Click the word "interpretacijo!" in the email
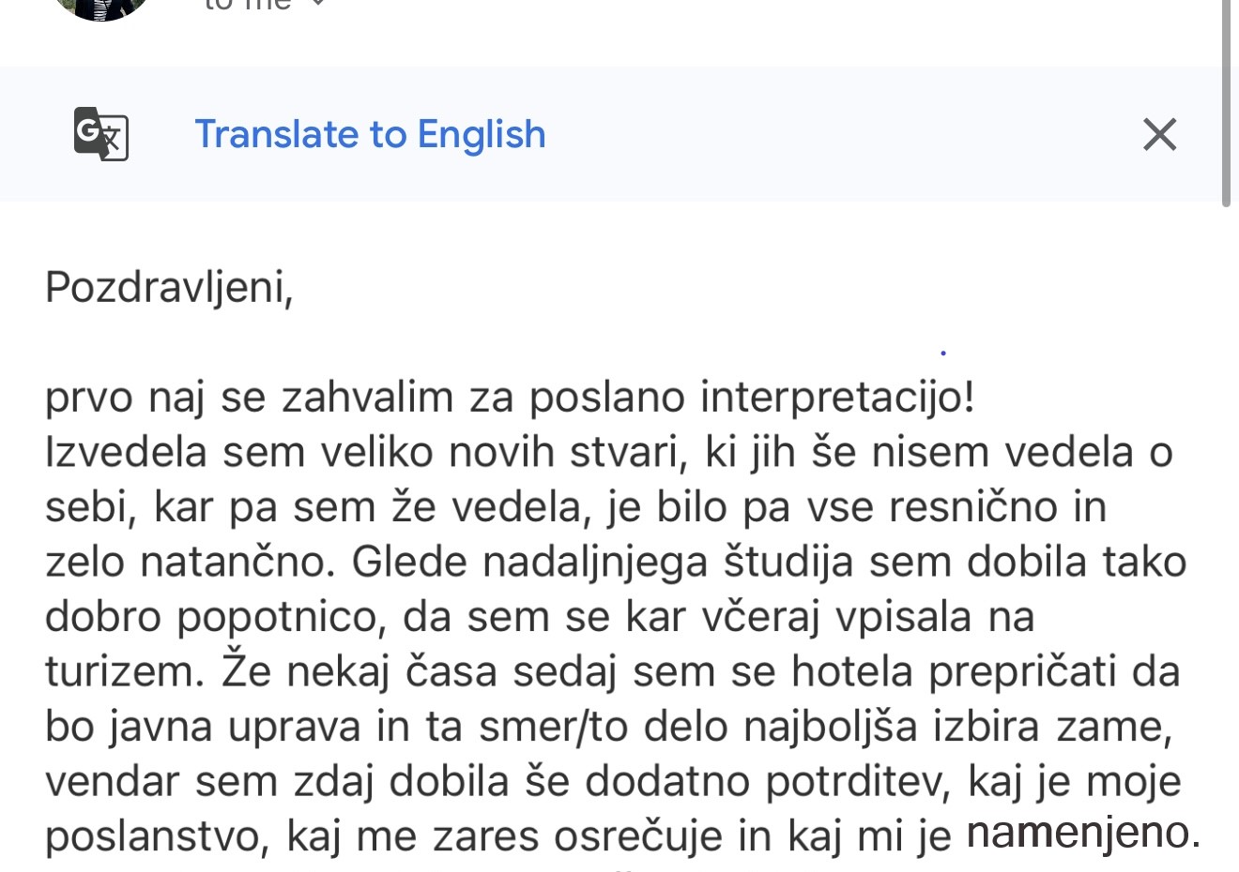 click(837, 398)
